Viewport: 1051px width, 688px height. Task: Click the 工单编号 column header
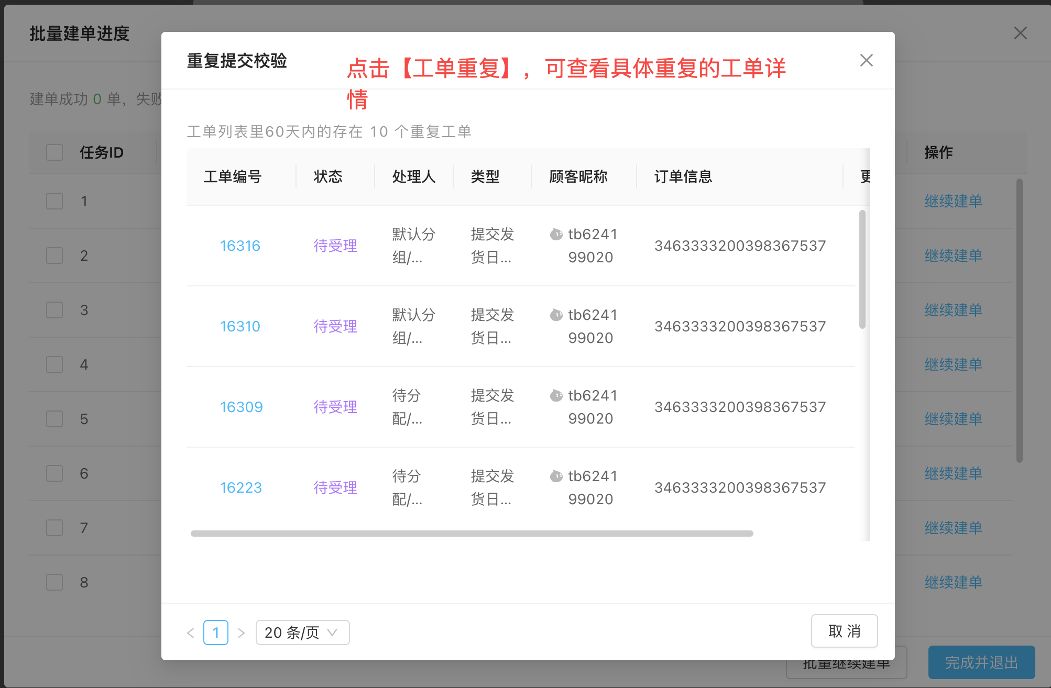tap(233, 176)
